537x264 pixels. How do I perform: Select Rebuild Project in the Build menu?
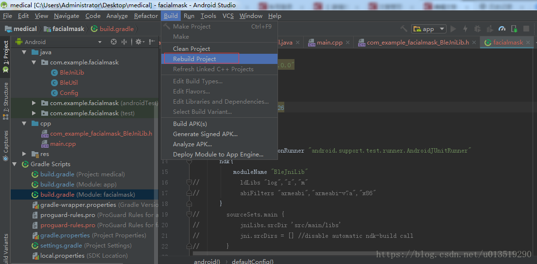219,59
